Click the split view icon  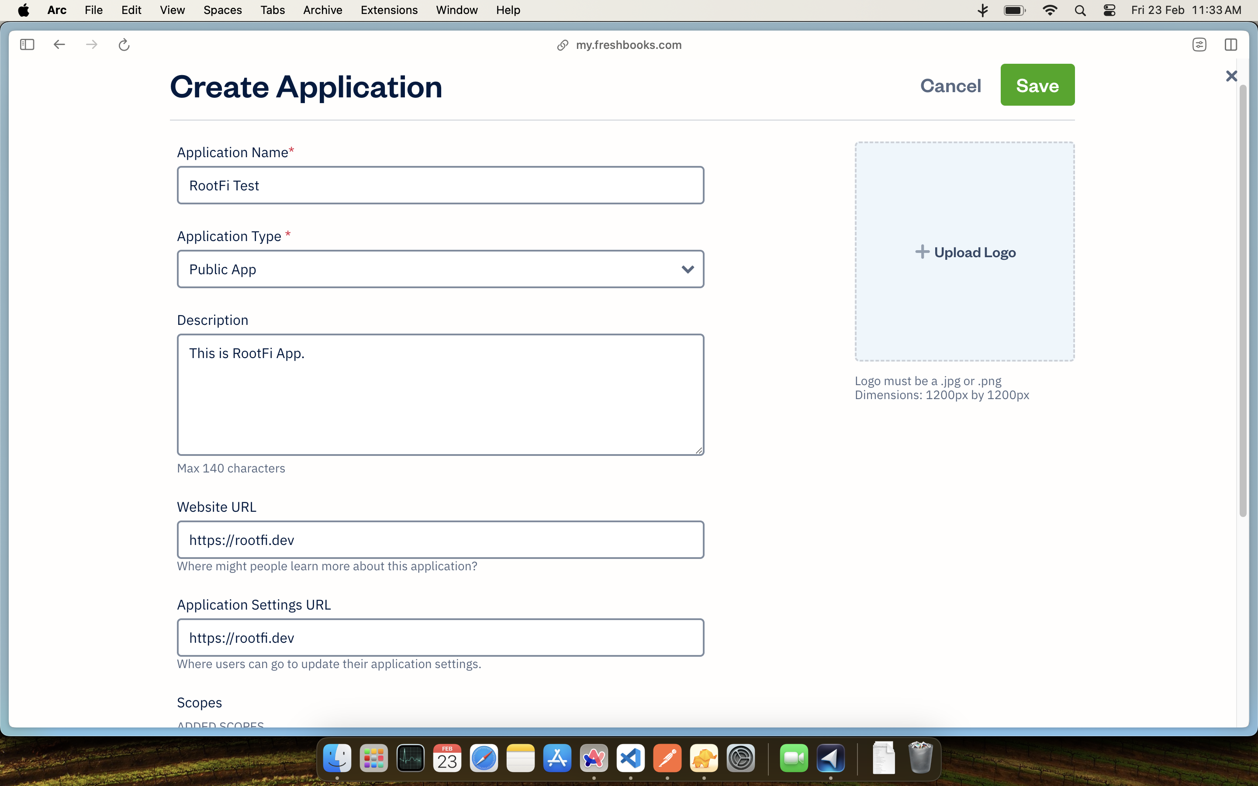tap(1230, 45)
